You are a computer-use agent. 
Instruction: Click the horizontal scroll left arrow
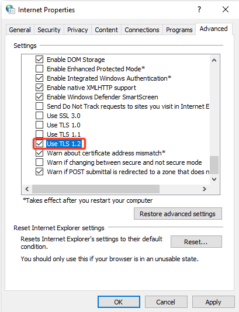click(x=27, y=189)
